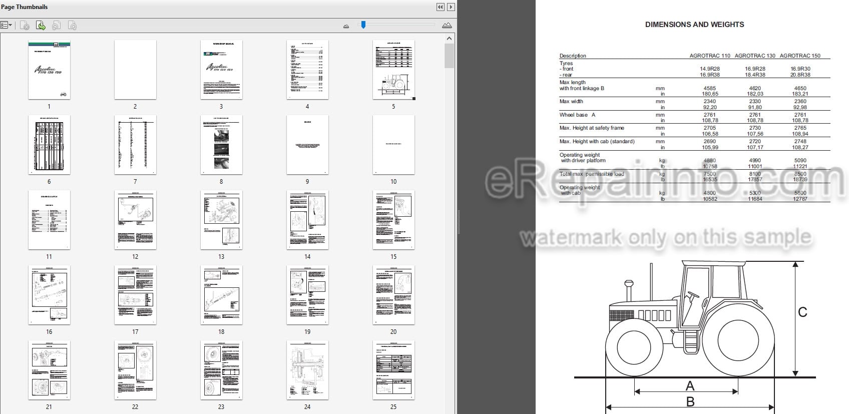Click the 'Page Thumbnails' panel title
This screenshot has width=849, height=414.
[25, 7]
